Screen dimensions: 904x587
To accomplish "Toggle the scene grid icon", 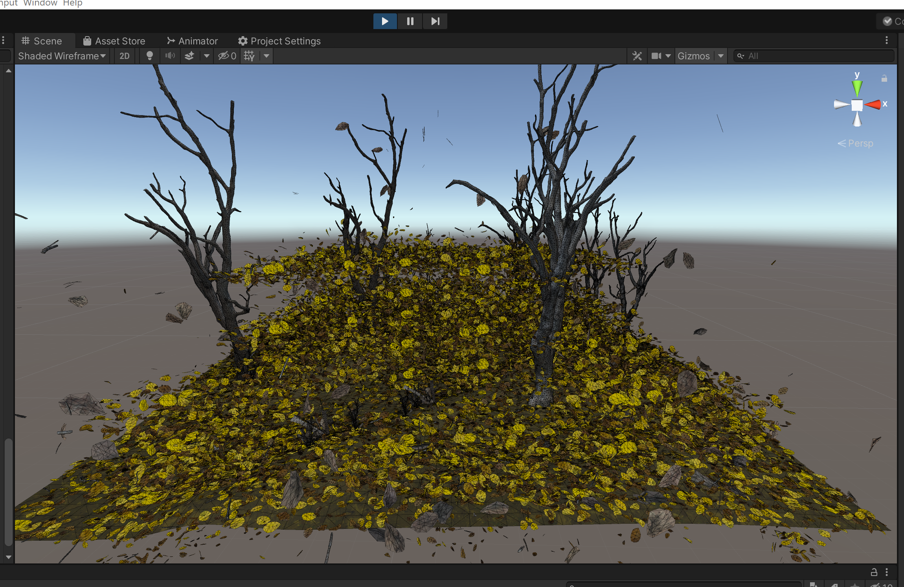I will click(249, 56).
